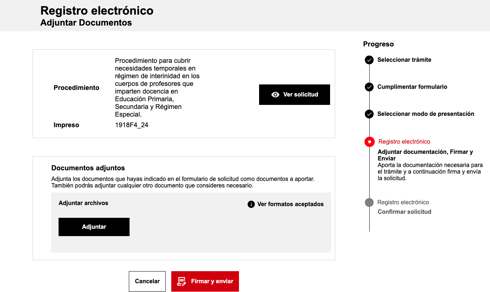Cancel the submission with Cancelar
Viewport: 490px width, 292px height.
pyautogui.click(x=147, y=281)
